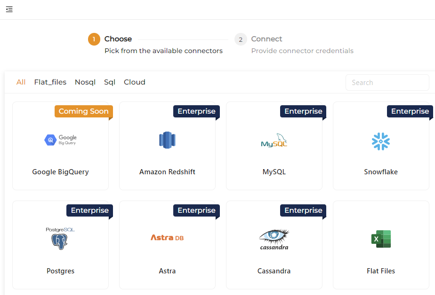Select the PostgreSQL elephant icon
435x295 pixels.
click(60, 239)
